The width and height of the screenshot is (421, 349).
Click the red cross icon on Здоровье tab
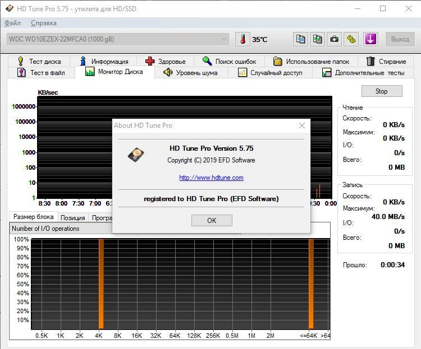(x=150, y=61)
